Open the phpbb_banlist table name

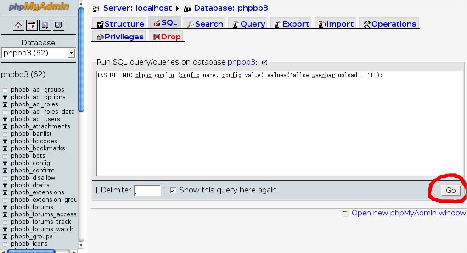[31, 134]
